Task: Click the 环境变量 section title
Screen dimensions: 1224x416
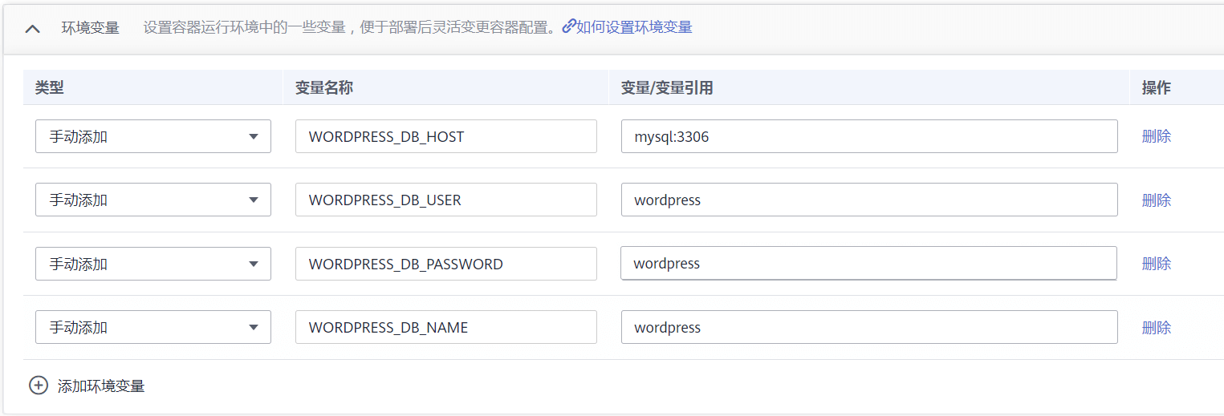Action: [91, 28]
